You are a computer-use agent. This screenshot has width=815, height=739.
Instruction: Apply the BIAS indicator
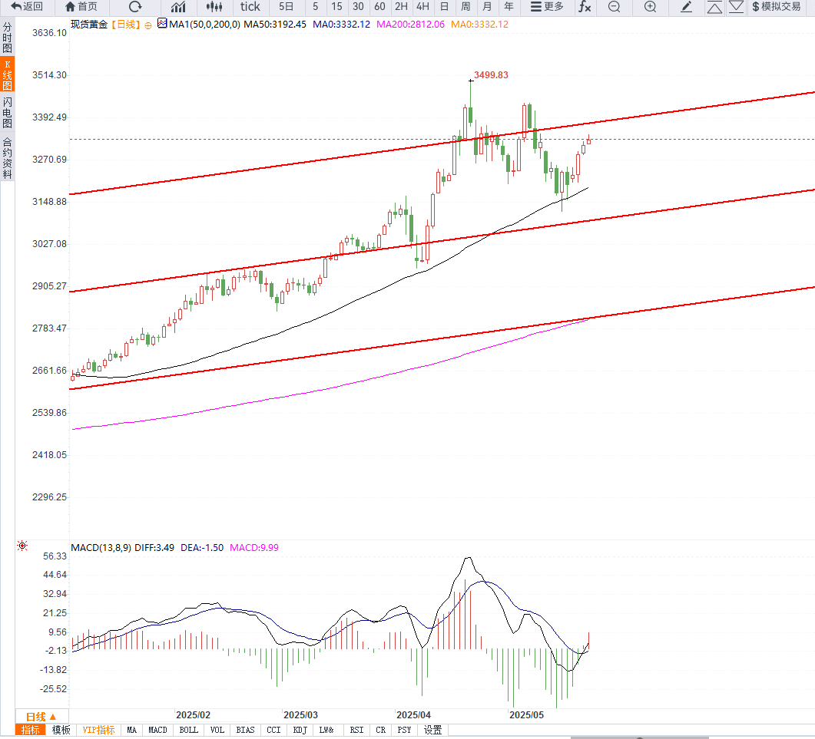click(245, 730)
